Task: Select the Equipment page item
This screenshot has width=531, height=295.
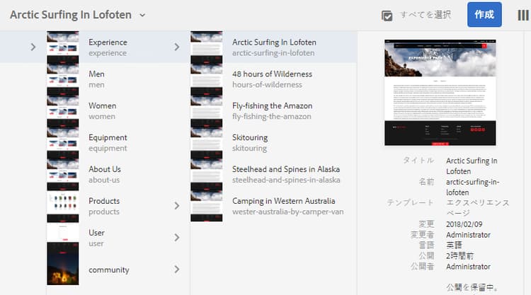Action: click(118, 142)
